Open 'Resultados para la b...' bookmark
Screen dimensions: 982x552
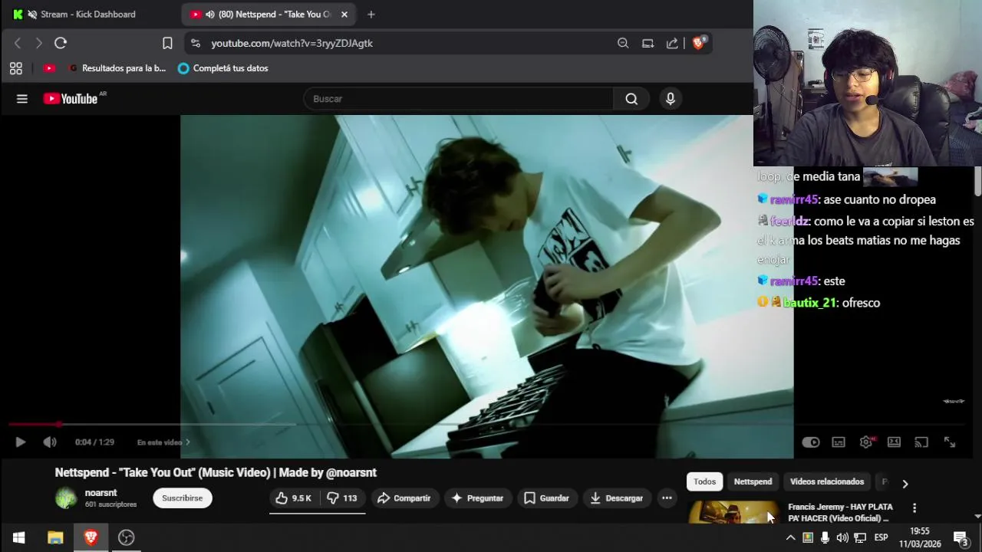tap(117, 68)
